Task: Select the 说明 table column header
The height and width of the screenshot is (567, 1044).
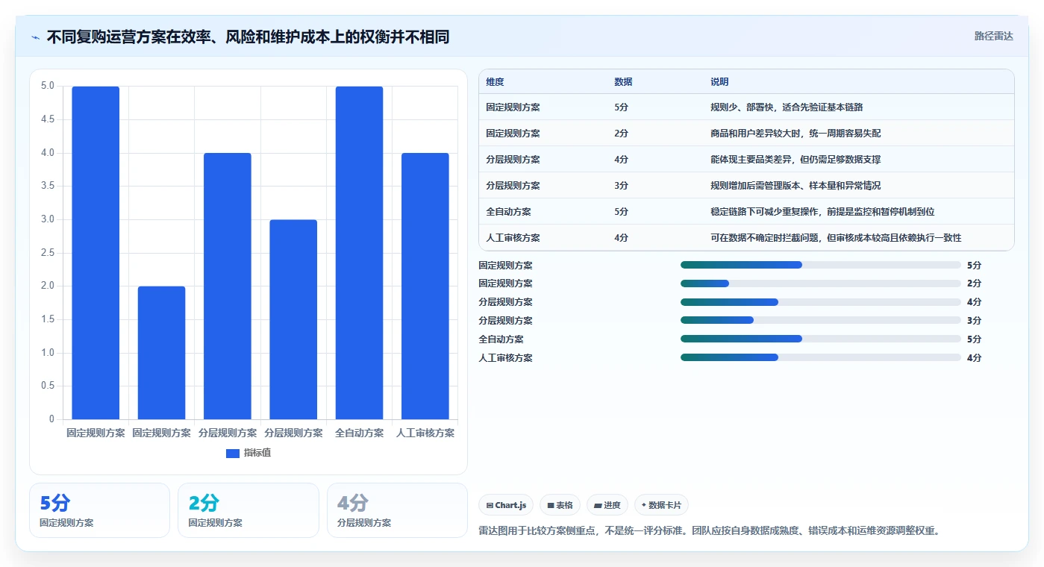Action: 719,82
